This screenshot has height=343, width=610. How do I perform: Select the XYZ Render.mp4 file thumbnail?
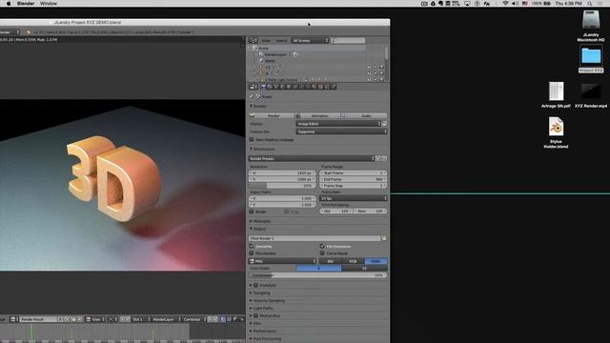[x=591, y=91]
